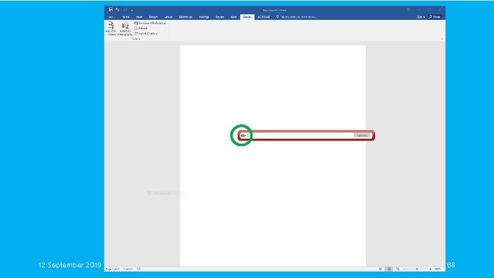Open Zotero Document Preferences
This screenshot has width=494, height=278.
point(151,23)
